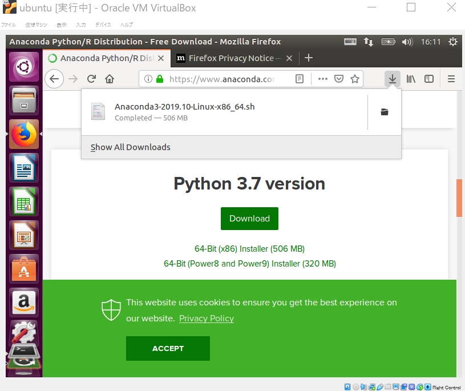This screenshot has height=391, width=465.
Task: Open session power gear menu
Action: click(x=453, y=42)
